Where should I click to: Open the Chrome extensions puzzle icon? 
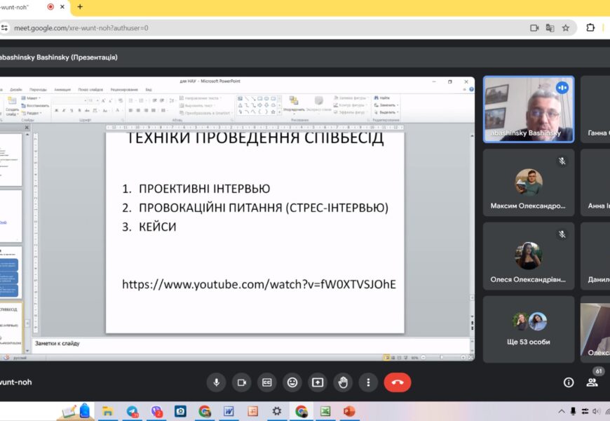click(590, 28)
